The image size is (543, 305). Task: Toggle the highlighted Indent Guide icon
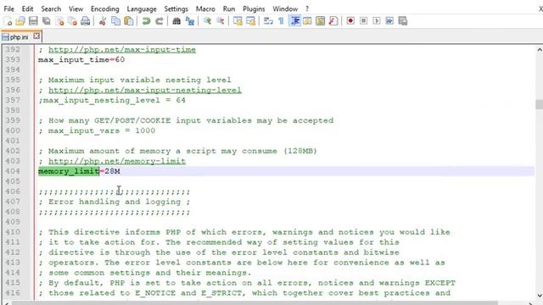[x=294, y=21]
